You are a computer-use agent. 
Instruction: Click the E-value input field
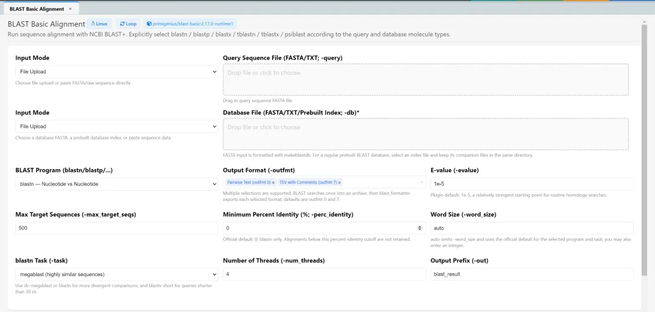point(532,184)
